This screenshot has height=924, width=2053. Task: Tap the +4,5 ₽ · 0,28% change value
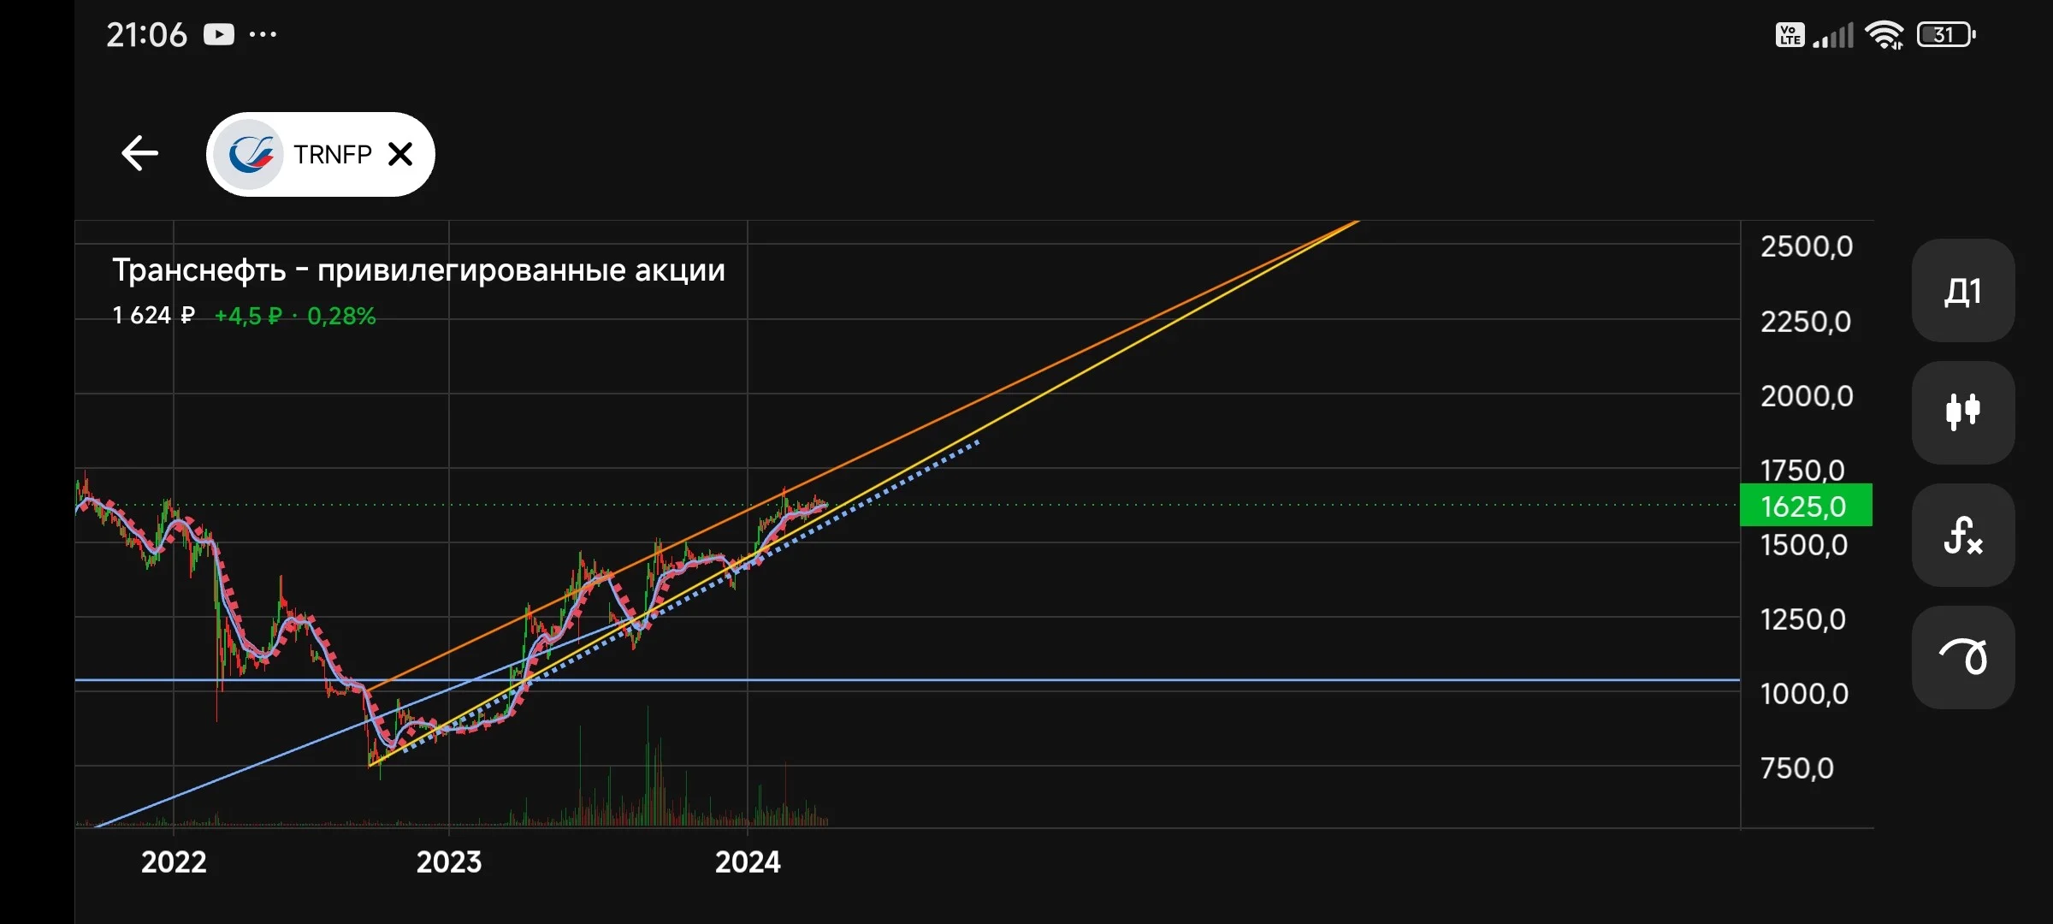click(x=295, y=317)
